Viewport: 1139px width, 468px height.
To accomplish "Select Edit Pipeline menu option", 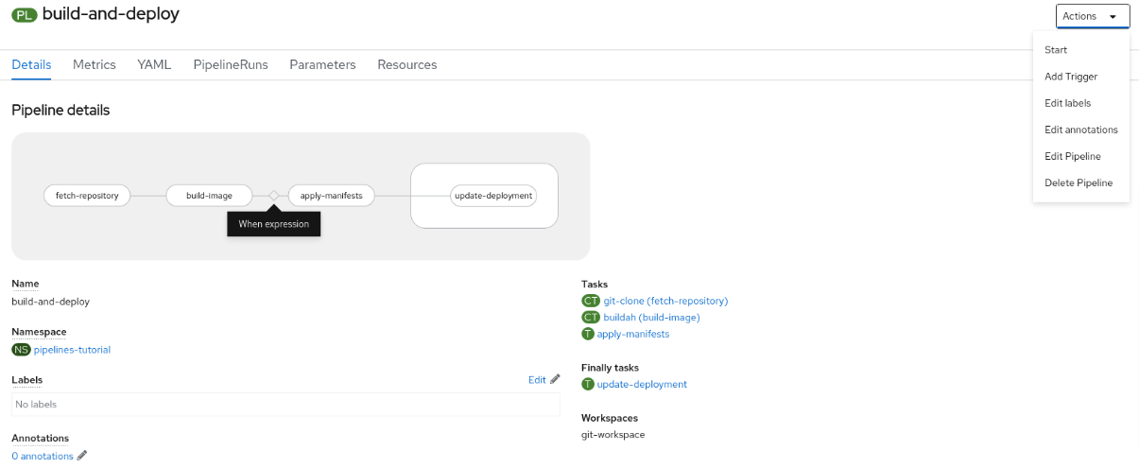I will click(1072, 156).
